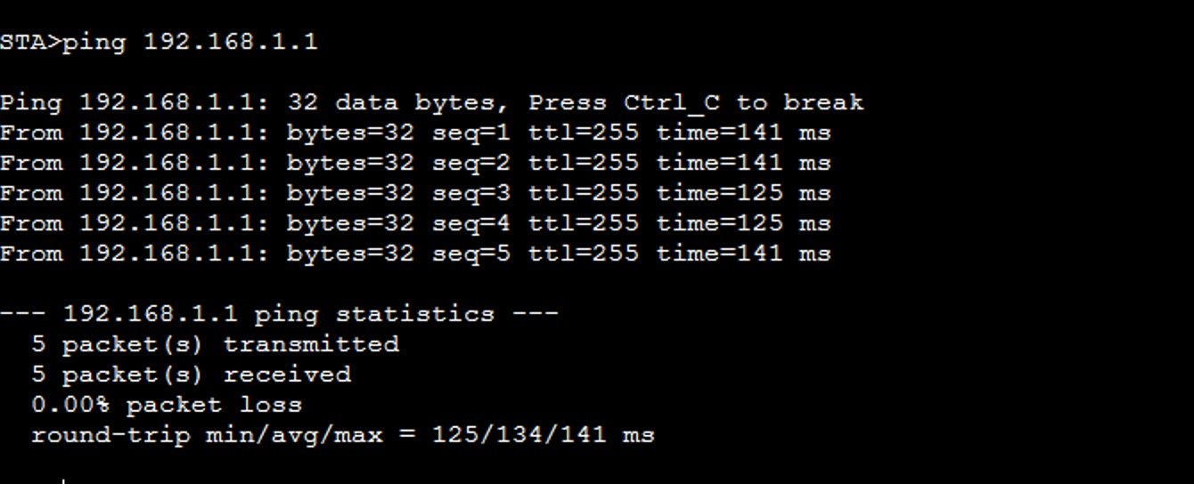Select the seq=5 reply line
The height and width of the screenshot is (484, 1194).
point(415,254)
